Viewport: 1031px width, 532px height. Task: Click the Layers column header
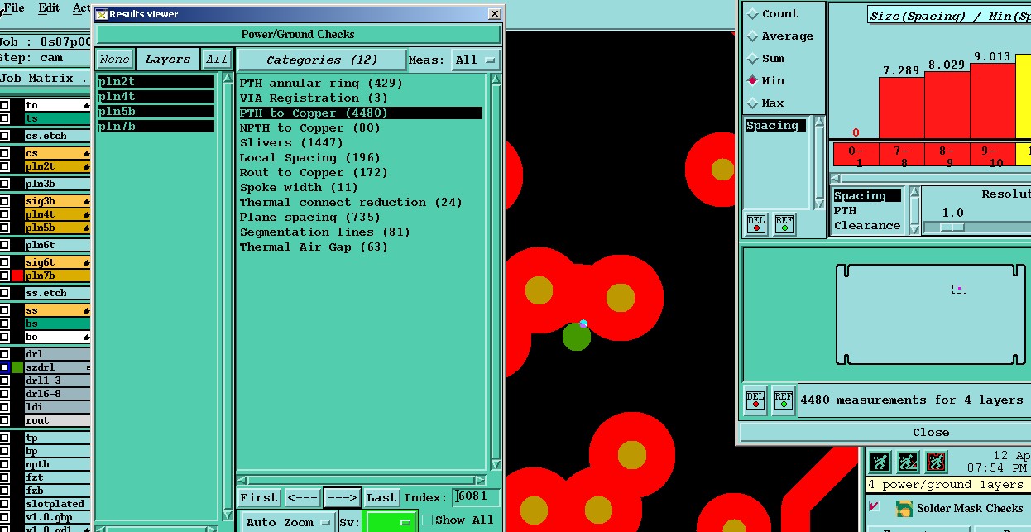[168, 60]
